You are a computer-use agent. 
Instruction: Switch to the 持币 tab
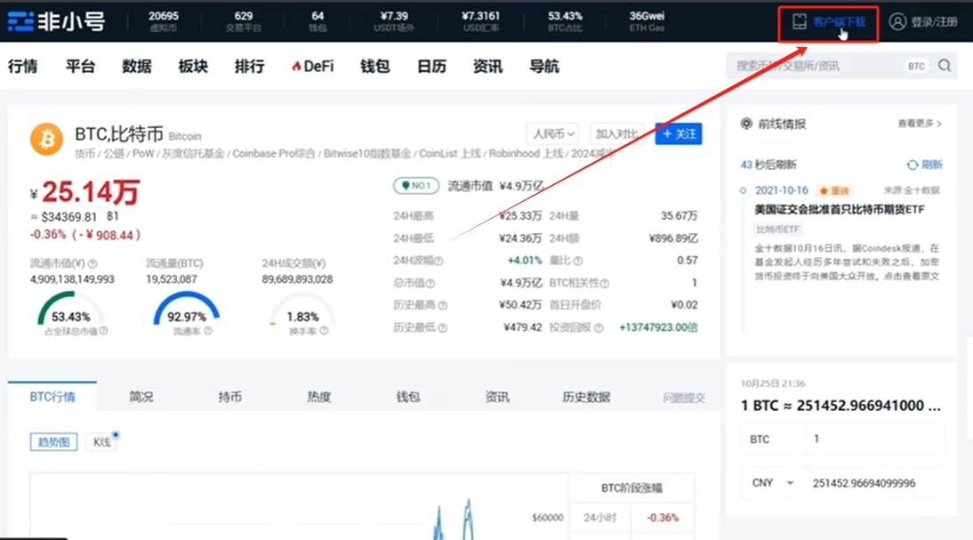230,397
